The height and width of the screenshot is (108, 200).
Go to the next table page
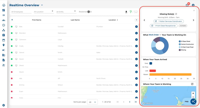(130, 102)
